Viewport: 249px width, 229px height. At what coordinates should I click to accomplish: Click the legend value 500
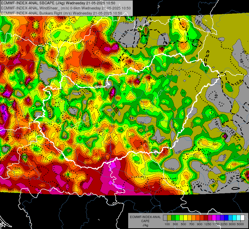(x=183, y=224)
